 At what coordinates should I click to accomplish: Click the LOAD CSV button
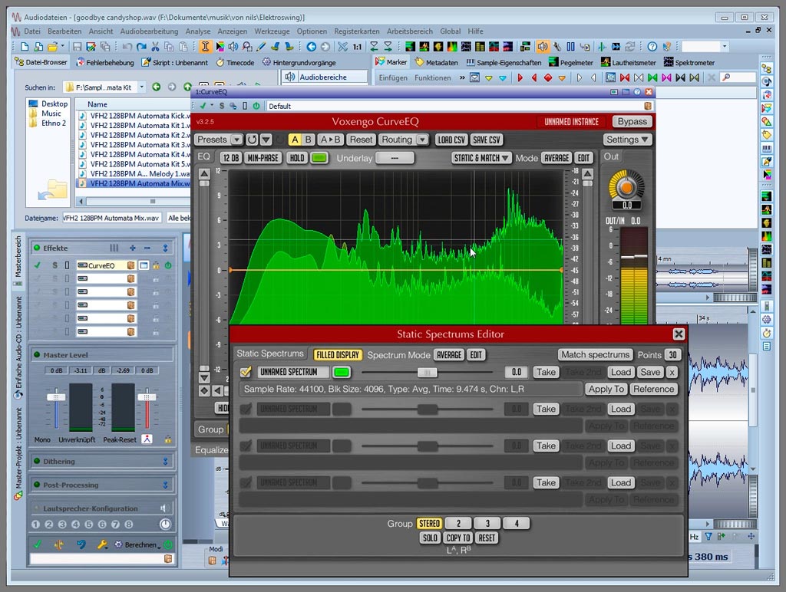(x=451, y=140)
